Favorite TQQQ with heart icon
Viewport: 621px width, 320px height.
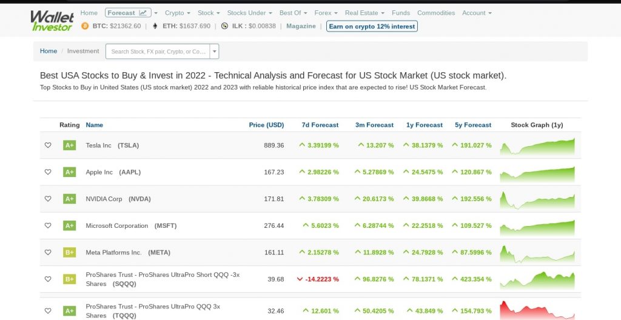48,311
